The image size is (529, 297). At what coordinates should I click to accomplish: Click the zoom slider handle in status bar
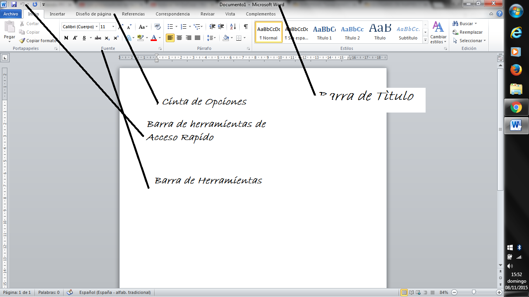click(x=474, y=292)
